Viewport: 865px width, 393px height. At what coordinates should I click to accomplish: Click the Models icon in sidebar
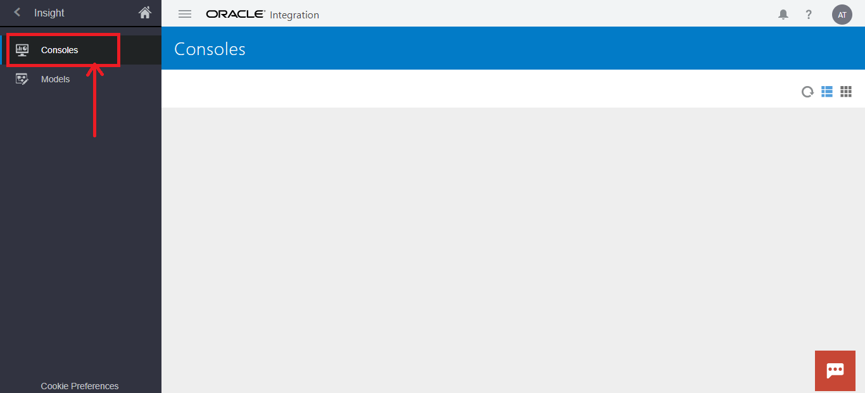pos(22,79)
